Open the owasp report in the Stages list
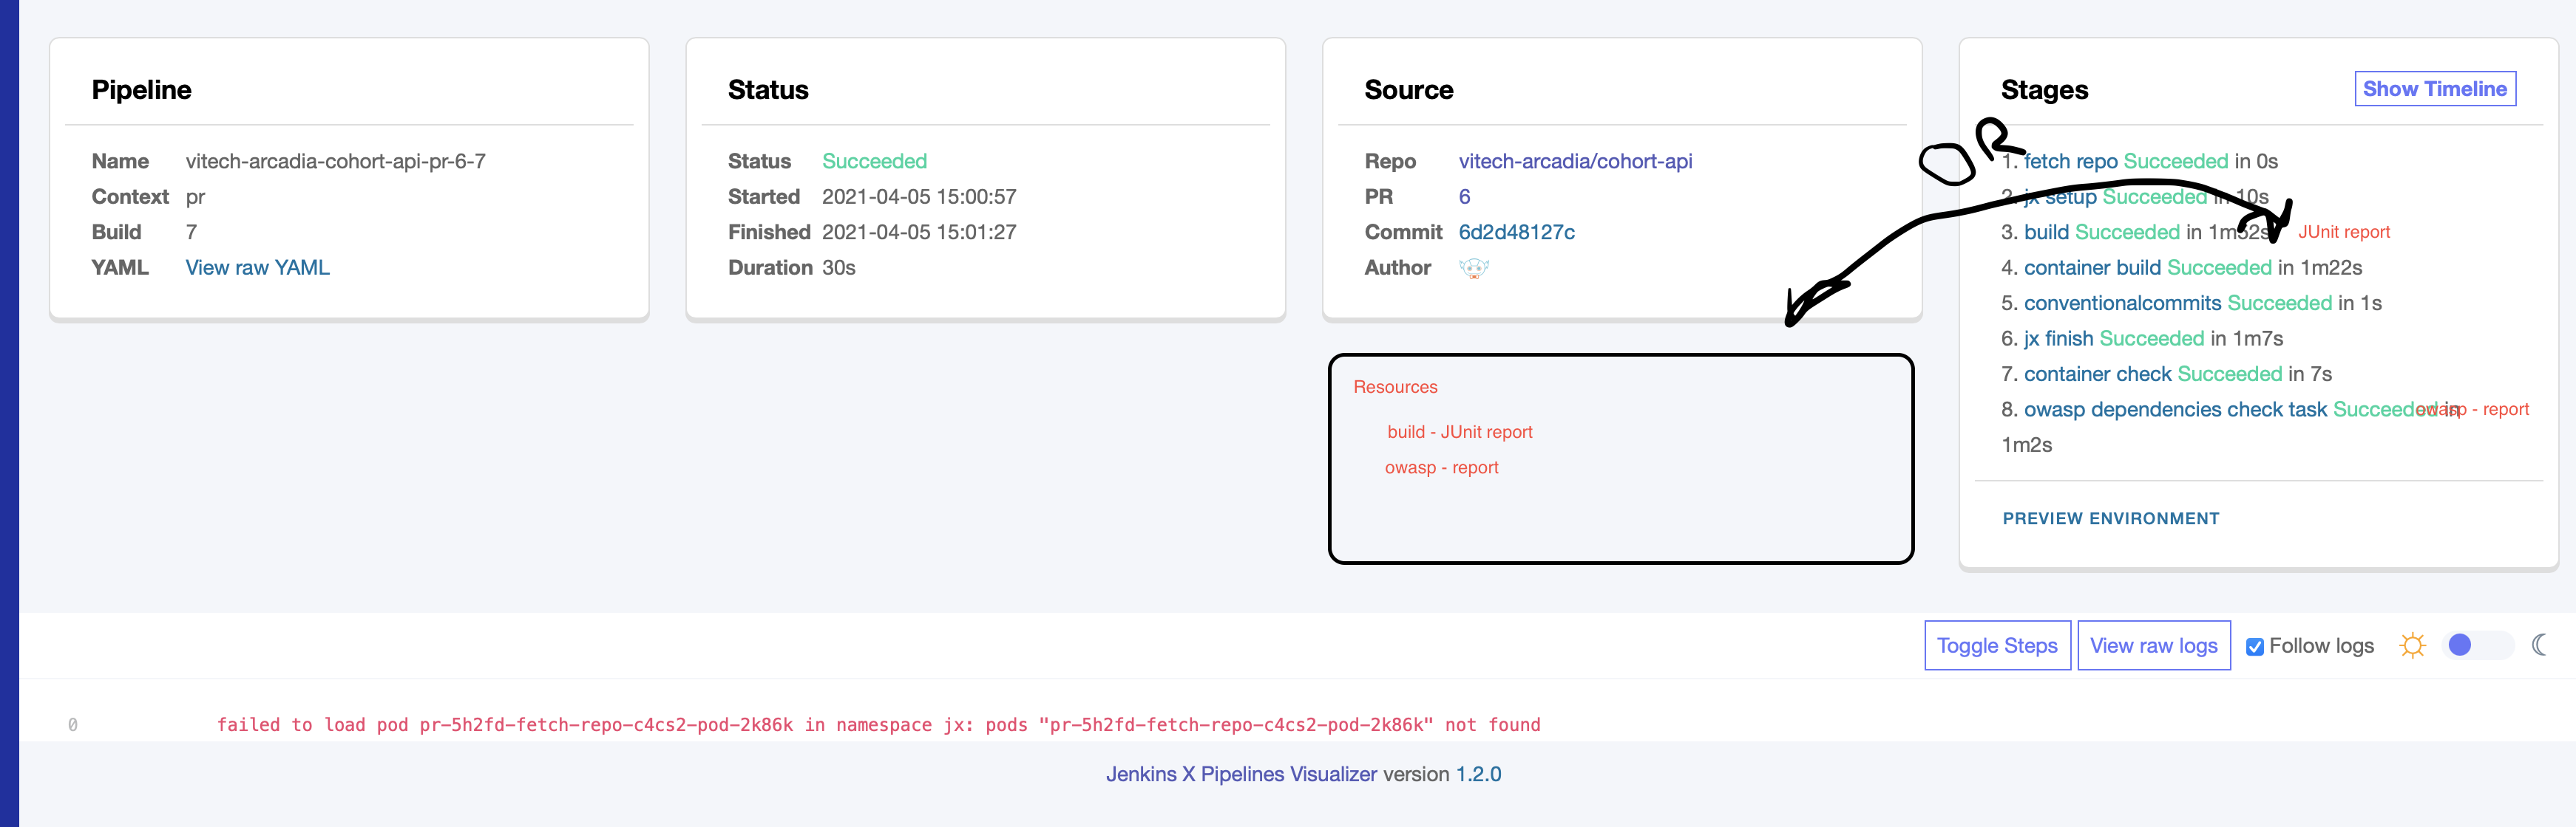2576x827 pixels. tap(2472, 410)
